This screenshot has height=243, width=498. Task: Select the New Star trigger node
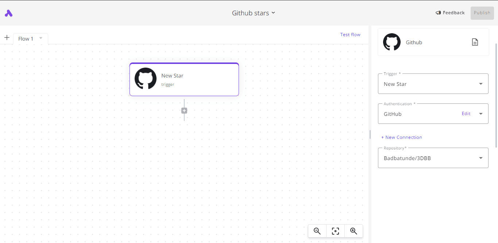(184, 79)
